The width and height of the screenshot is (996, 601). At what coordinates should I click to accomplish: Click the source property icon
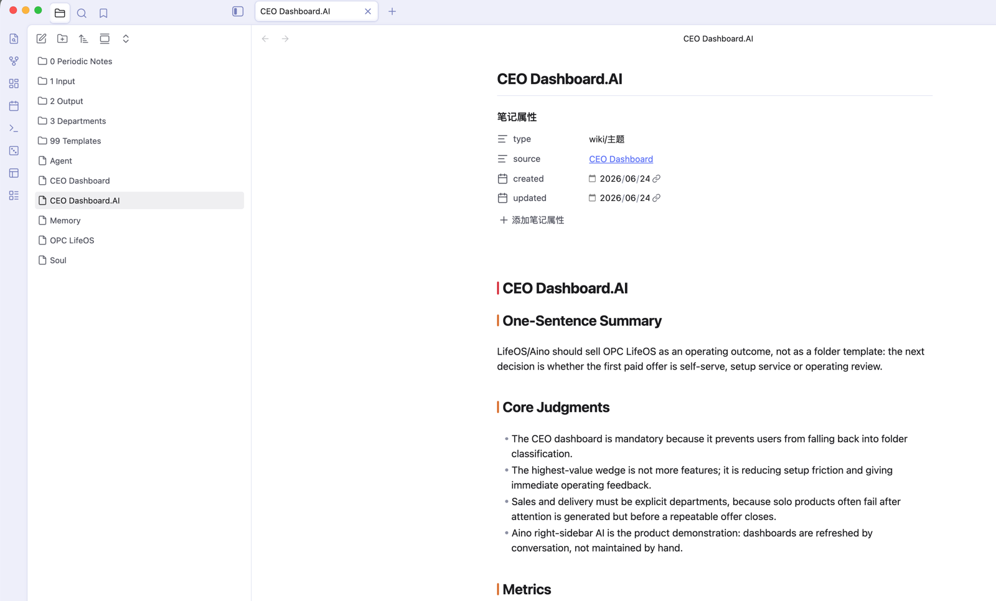[502, 159]
